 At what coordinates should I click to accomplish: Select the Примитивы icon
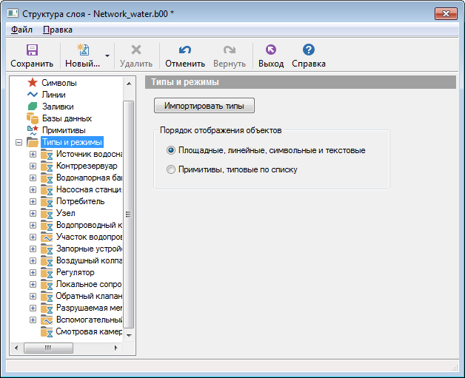[33, 130]
